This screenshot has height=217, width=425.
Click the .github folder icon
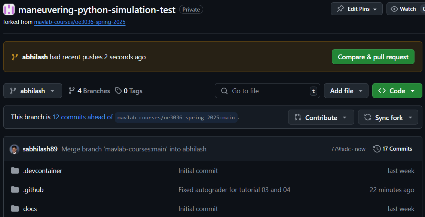click(15, 190)
